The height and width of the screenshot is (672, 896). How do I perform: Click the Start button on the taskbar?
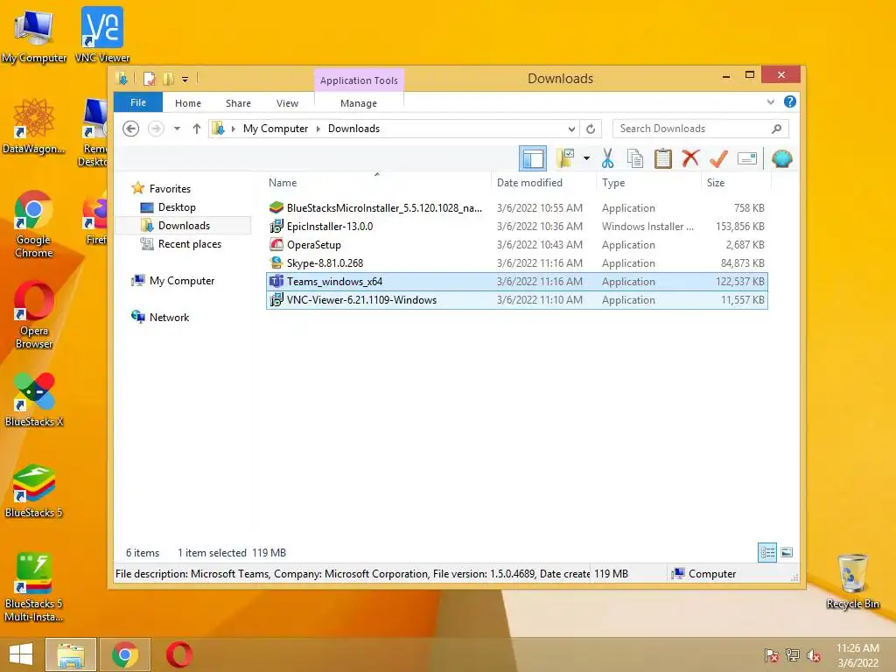coord(21,654)
